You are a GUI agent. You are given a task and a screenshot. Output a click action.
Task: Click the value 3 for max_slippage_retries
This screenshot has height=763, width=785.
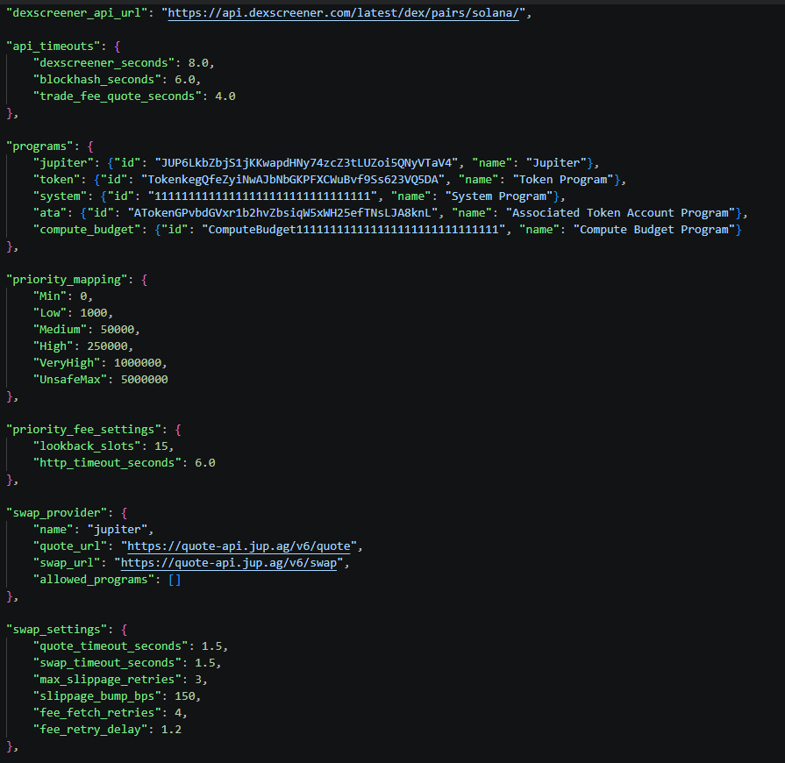click(x=198, y=680)
